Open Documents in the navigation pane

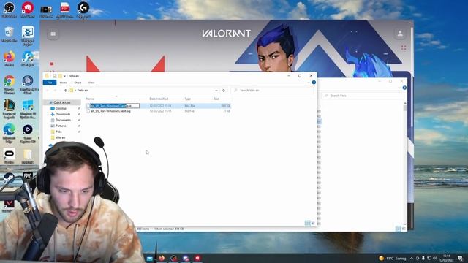pyautogui.click(x=63, y=120)
